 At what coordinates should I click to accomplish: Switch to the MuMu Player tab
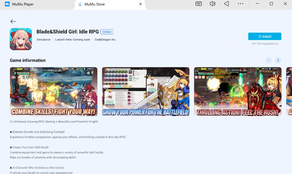(37, 4)
